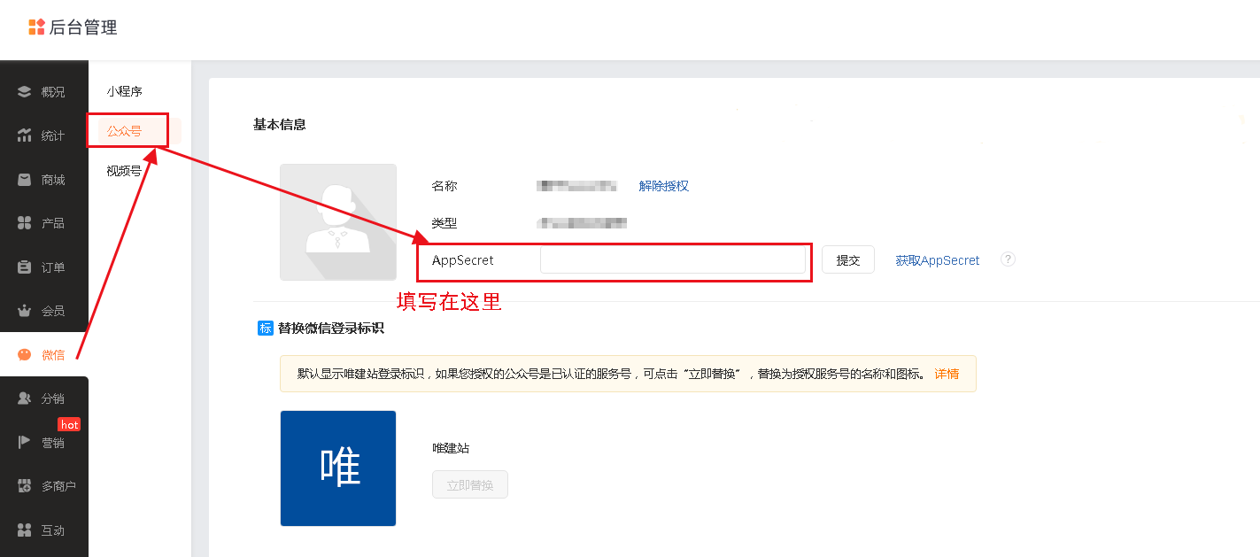Image resolution: width=1260 pixels, height=557 pixels.
Task: Click the 订单 sidebar label
Action: pyautogui.click(x=53, y=267)
